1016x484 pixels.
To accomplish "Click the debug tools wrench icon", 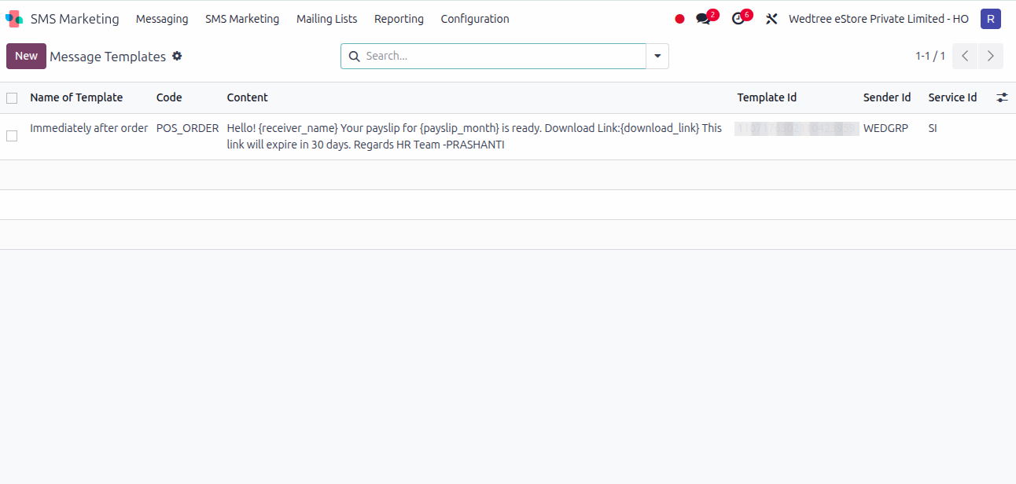I will coord(771,19).
